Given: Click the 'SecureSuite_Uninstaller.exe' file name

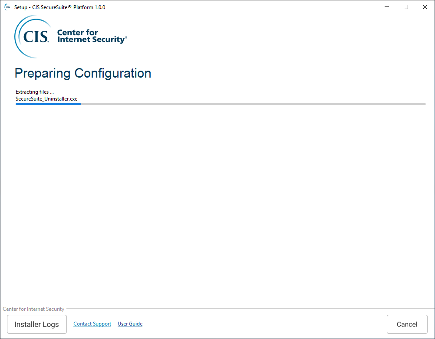Looking at the screenshot, I should (x=46, y=99).
